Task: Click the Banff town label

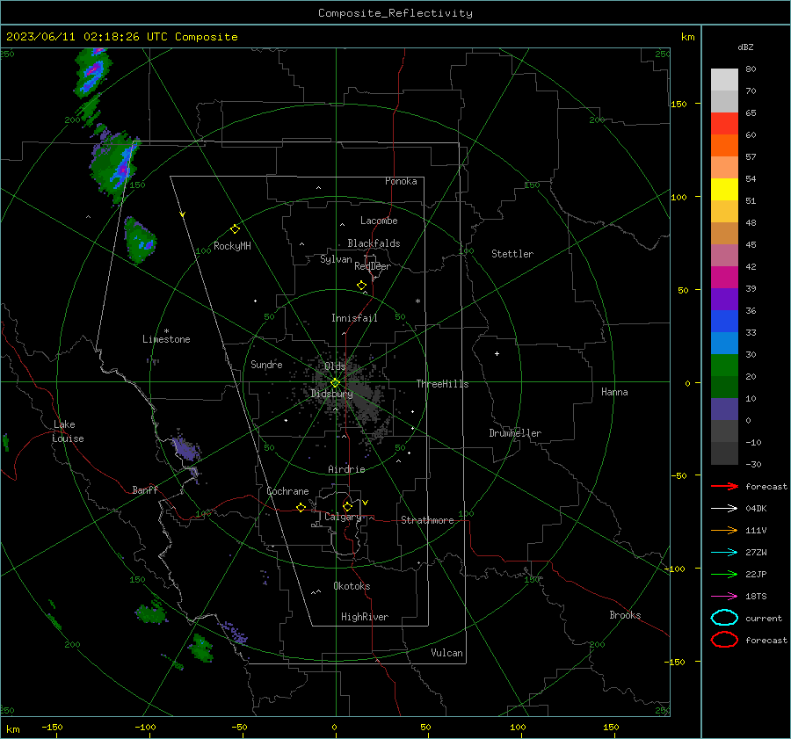Action: 145,489
